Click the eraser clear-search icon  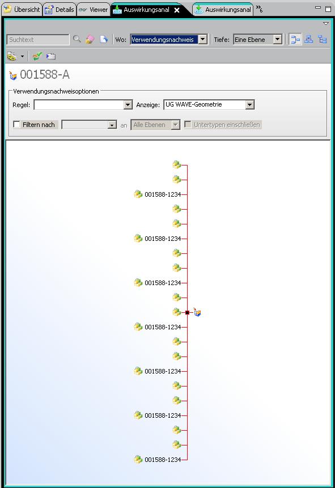pos(90,39)
